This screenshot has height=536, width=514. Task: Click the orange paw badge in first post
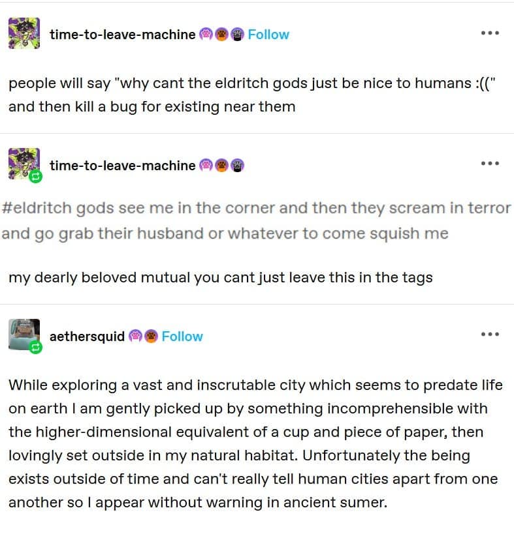click(x=221, y=34)
